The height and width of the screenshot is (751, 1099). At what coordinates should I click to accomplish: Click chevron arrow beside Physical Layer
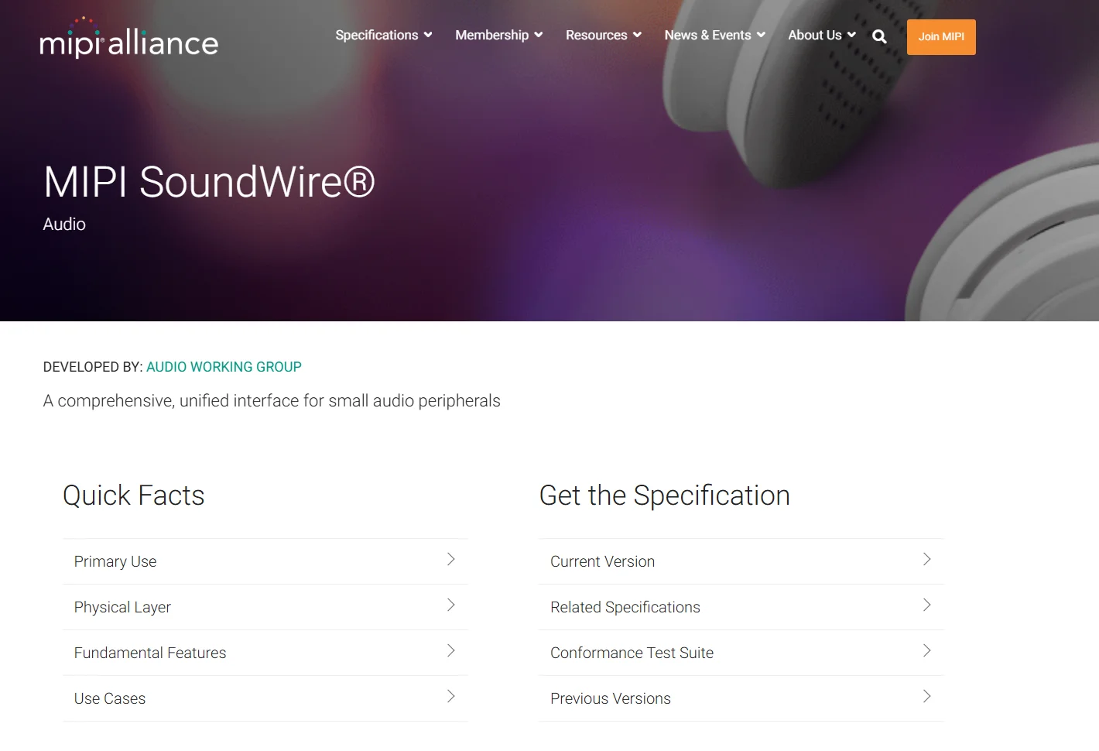pyautogui.click(x=450, y=605)
